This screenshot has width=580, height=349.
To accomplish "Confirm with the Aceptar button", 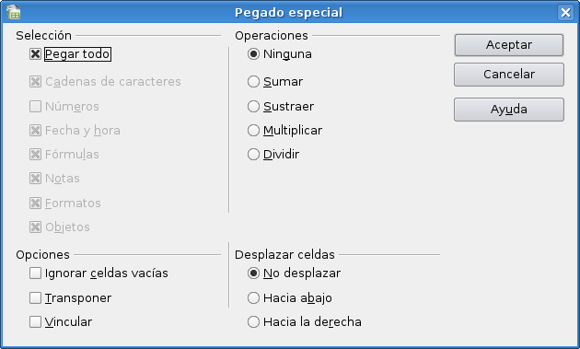I will tap(509, 45).
